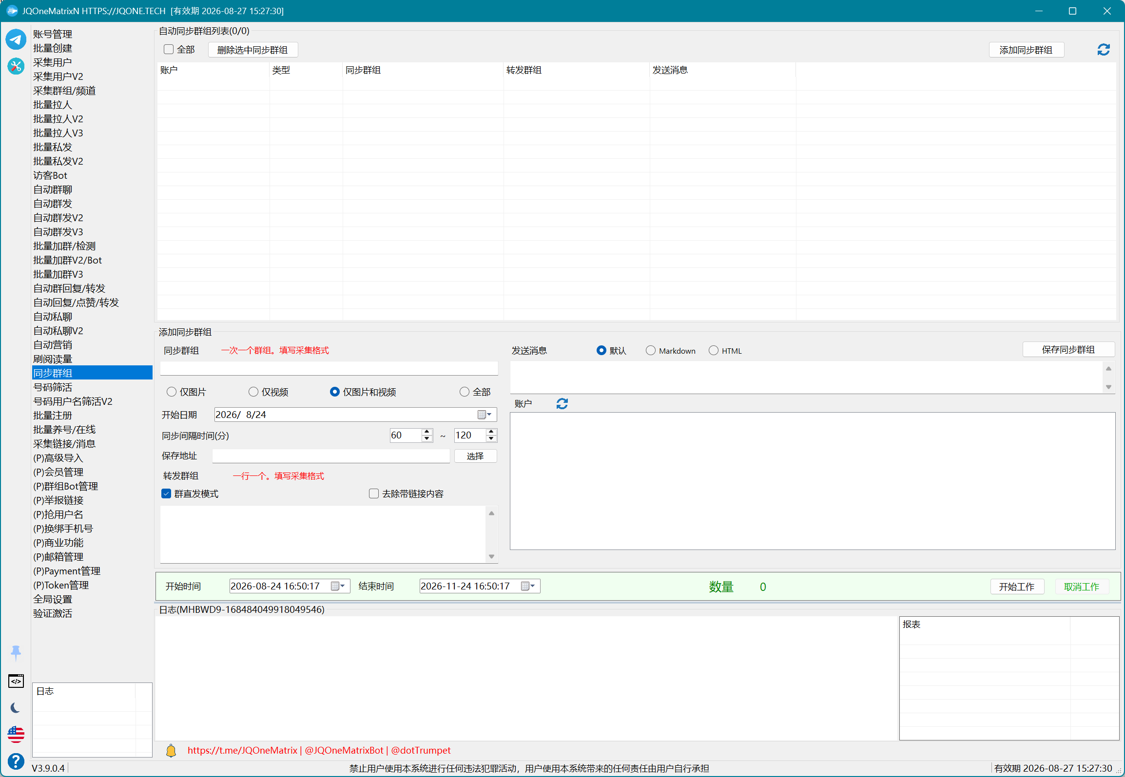Click the 同步群组 input field
The image size is (1125, 777).
pyautogui.click(x=329, y=368)
